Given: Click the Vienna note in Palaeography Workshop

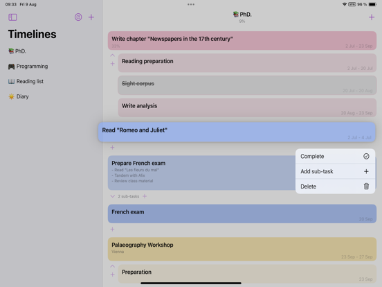Looking at the screenshot, I should pyautogui.click(x=118, y=252).
